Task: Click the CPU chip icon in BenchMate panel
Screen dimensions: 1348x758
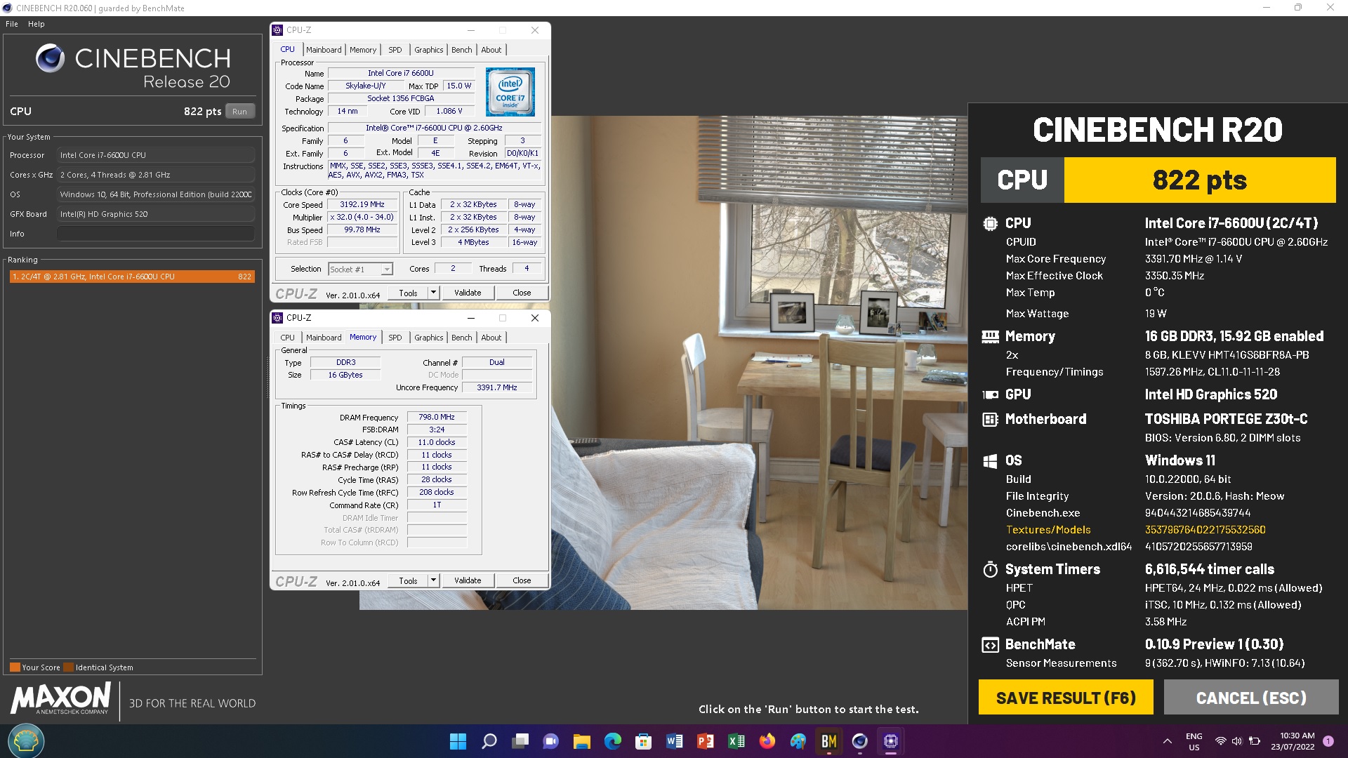Action: pos(990,224)
